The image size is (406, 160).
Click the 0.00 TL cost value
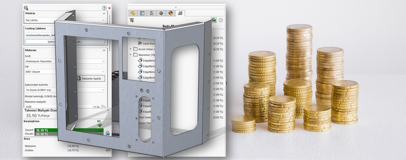pos(218,117)
